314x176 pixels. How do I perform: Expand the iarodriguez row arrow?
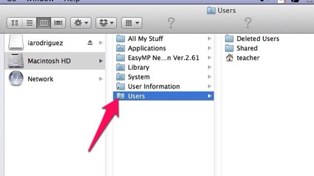pos(101,43)
